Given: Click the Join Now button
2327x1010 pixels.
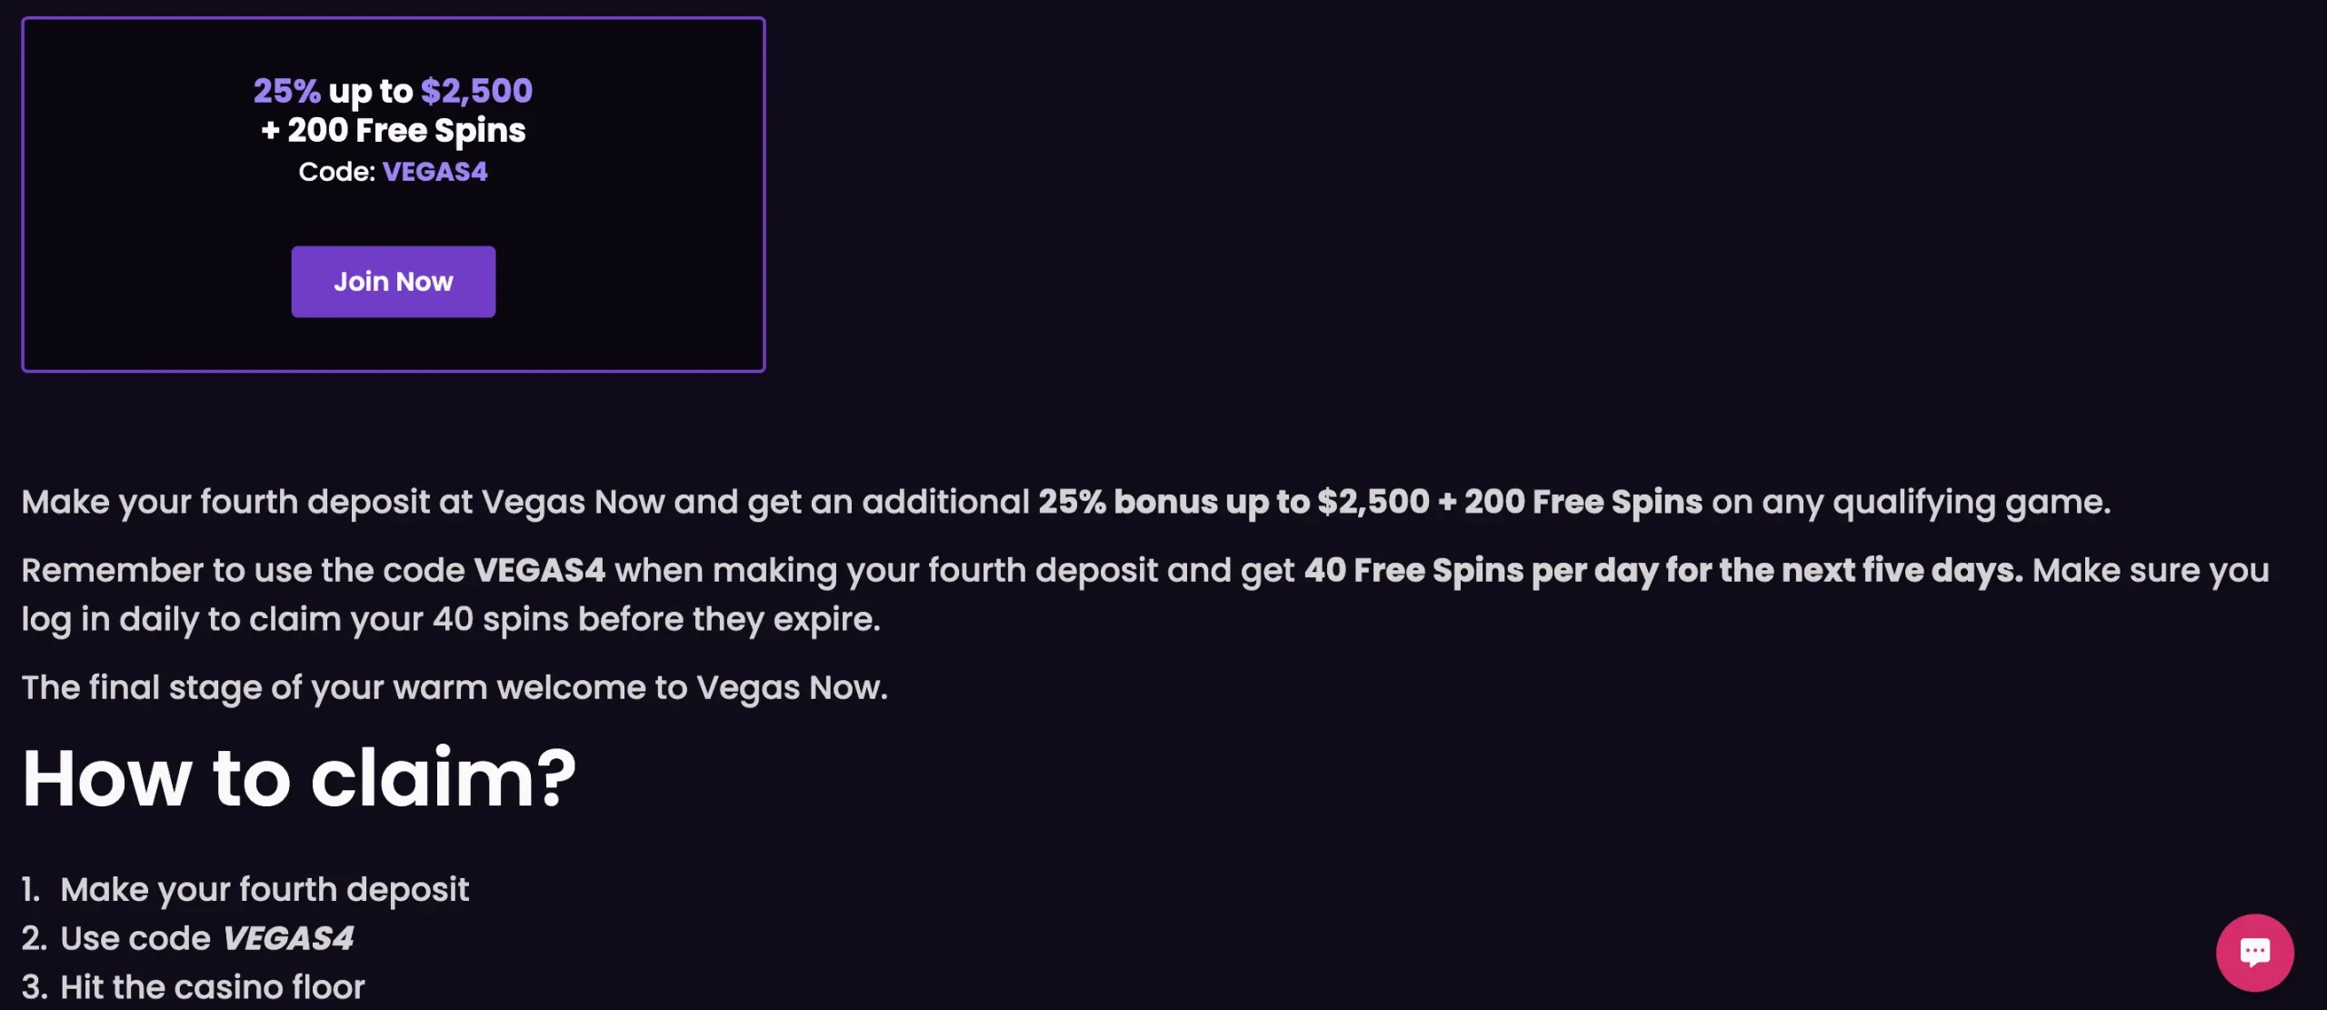Looking at the screenshot, I should coord(393,282).
